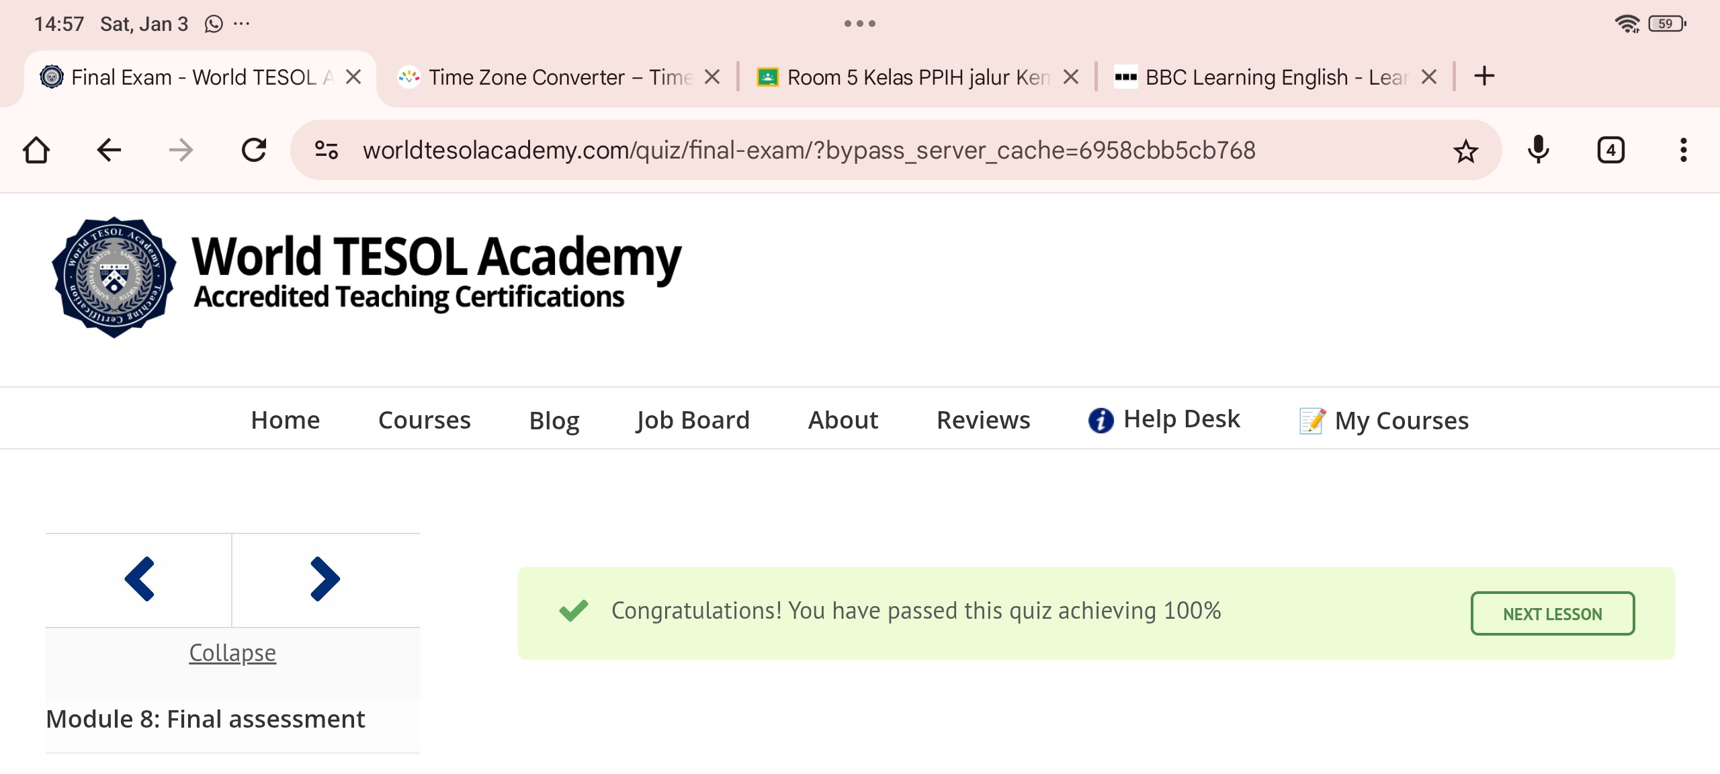Open the My Courses menu item
This screenshot has width=1720, height=774.
click(1384, 421)
